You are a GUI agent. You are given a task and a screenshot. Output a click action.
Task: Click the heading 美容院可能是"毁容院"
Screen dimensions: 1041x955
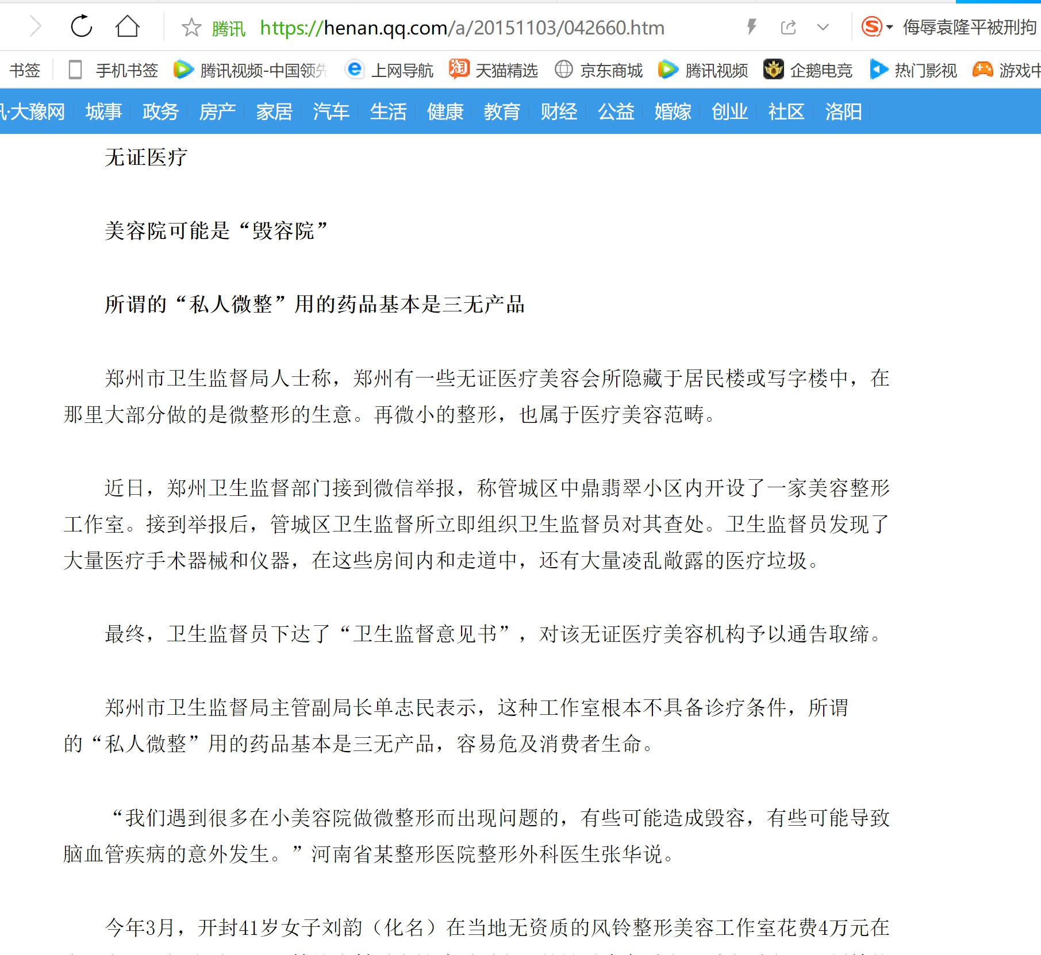[x=216, y=231]
